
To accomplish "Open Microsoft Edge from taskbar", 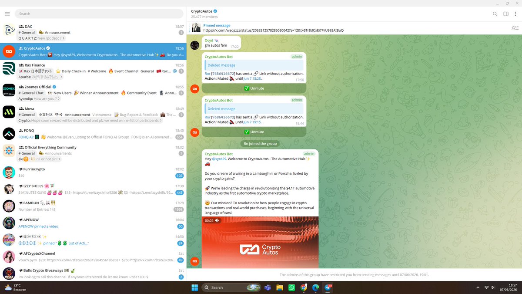I will coord(315,287).
